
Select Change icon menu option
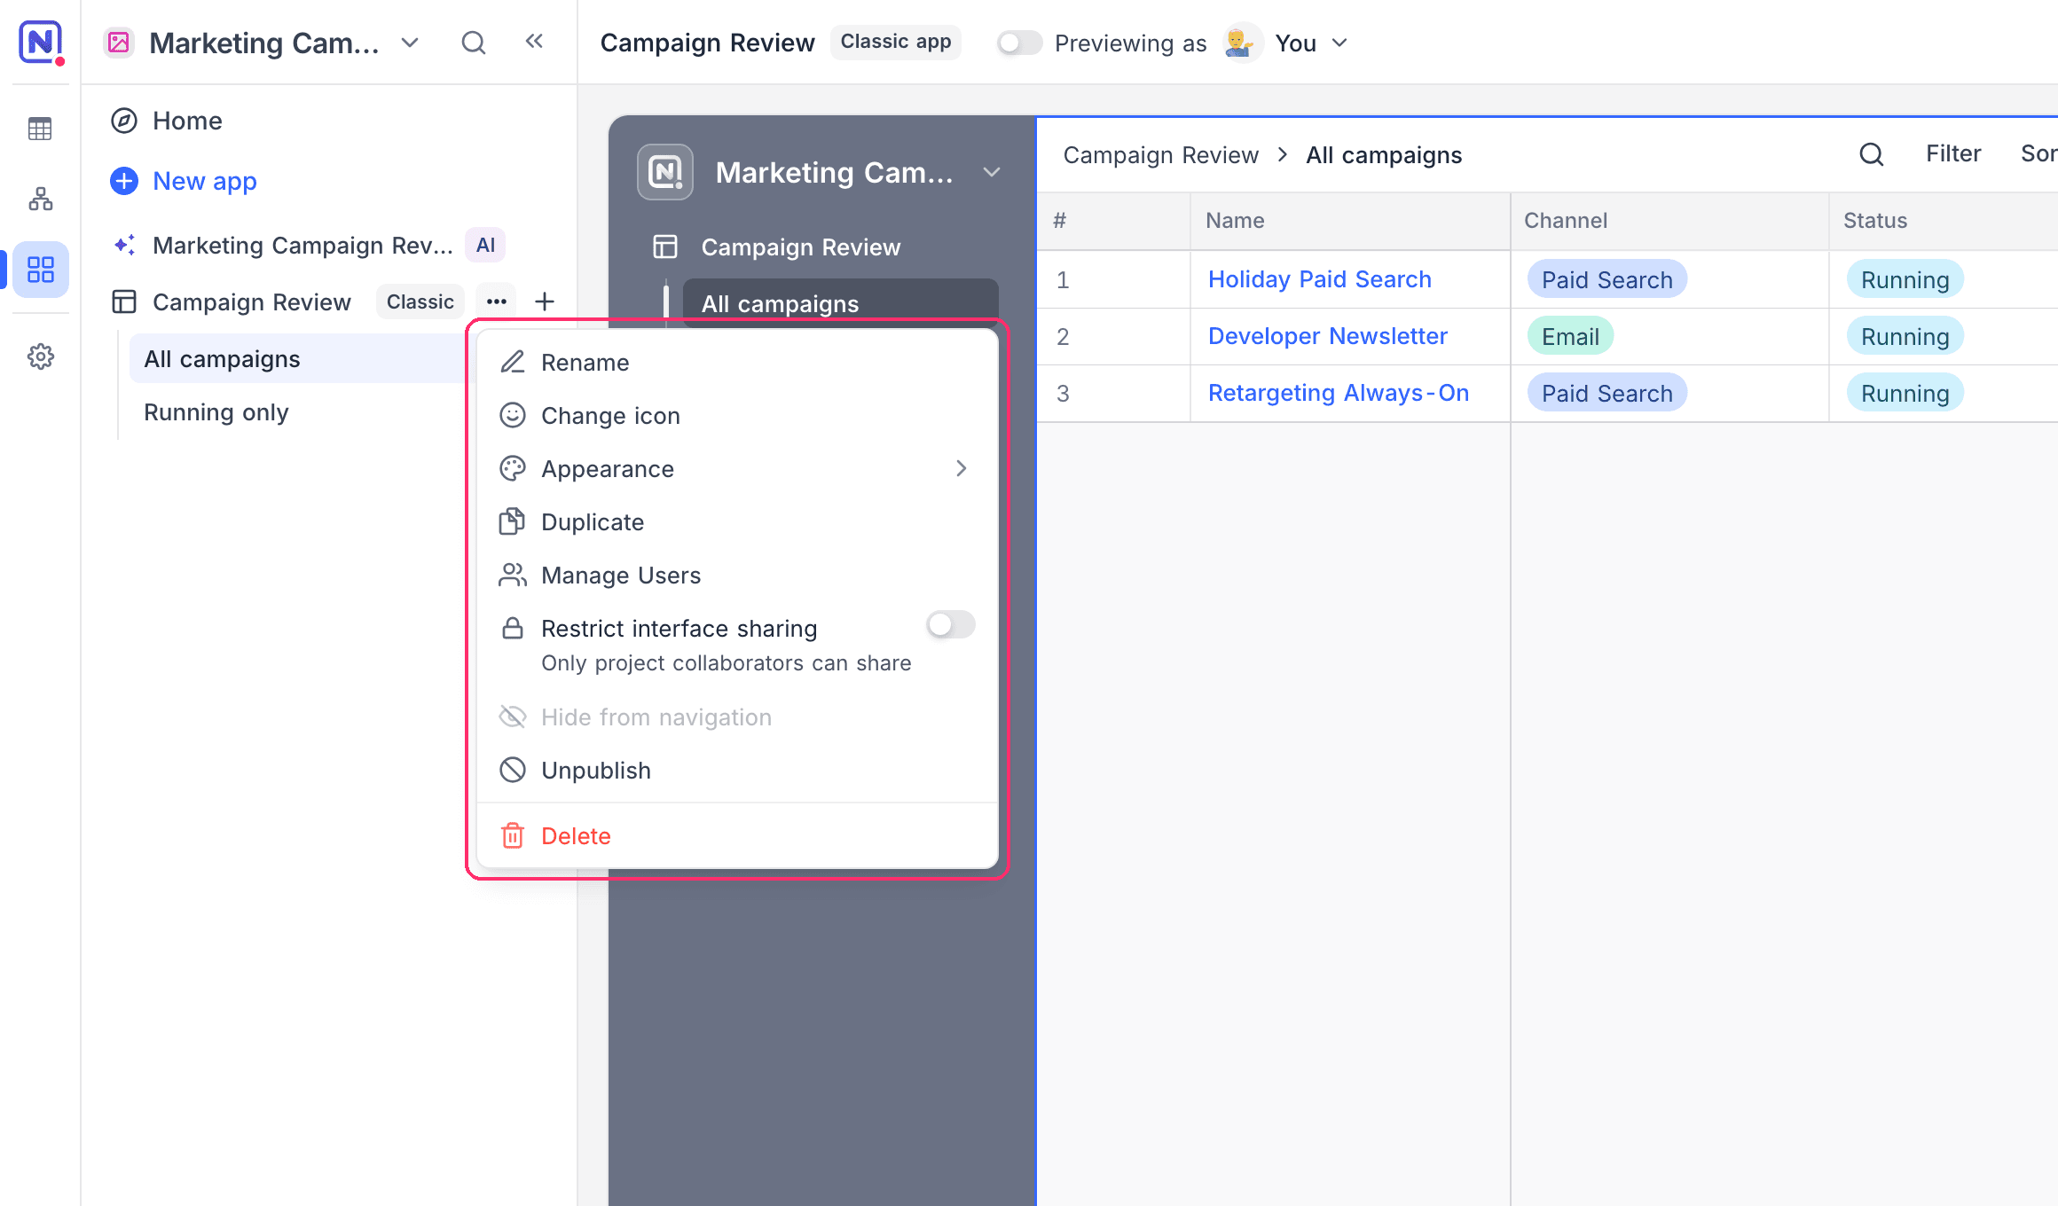click(x=738, y=416)
